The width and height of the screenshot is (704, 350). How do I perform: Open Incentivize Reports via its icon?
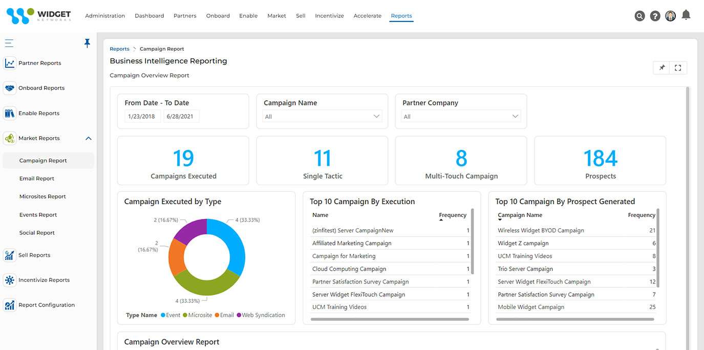pos(10,279)
